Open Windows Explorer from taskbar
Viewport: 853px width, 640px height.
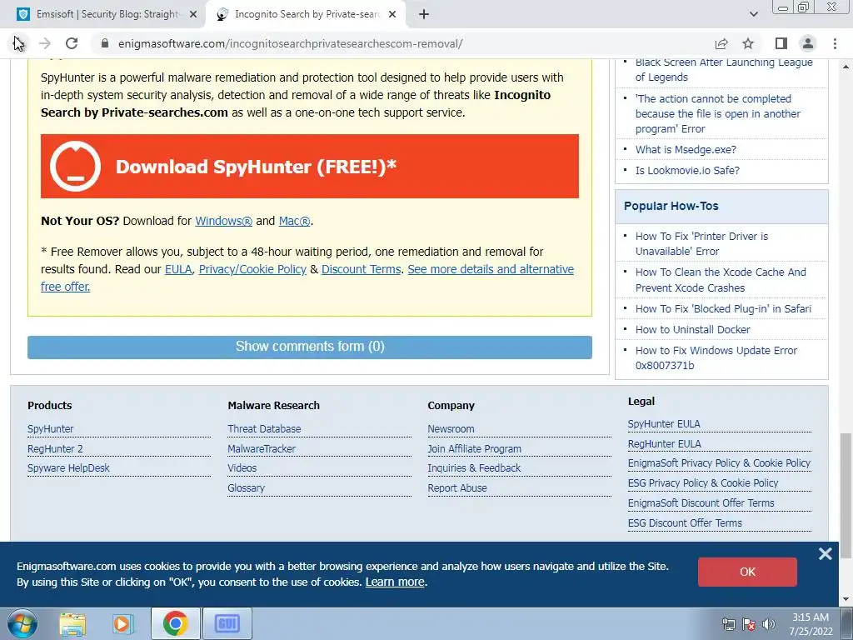pos(72,623)
